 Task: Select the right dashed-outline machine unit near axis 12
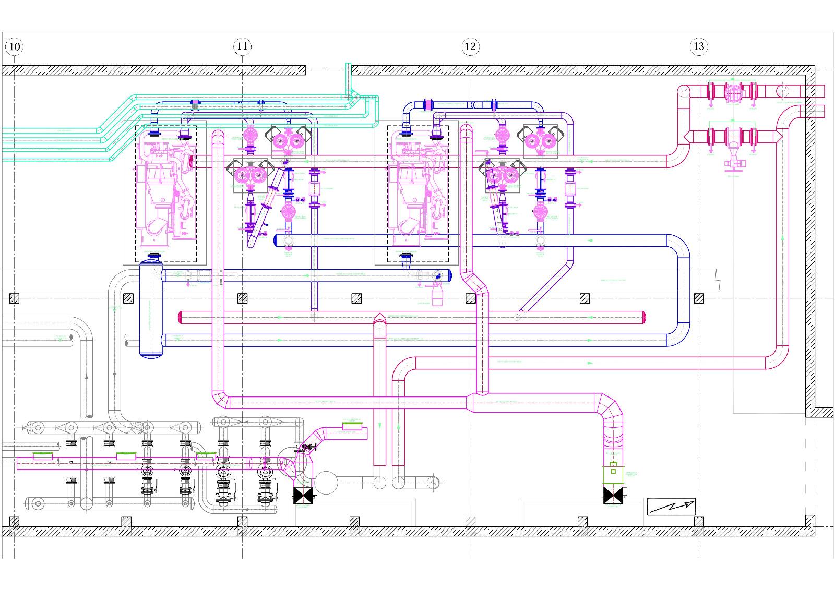(417, 193)
